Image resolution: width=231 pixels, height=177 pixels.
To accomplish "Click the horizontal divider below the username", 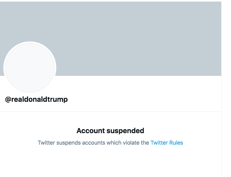I will [111, 111].
